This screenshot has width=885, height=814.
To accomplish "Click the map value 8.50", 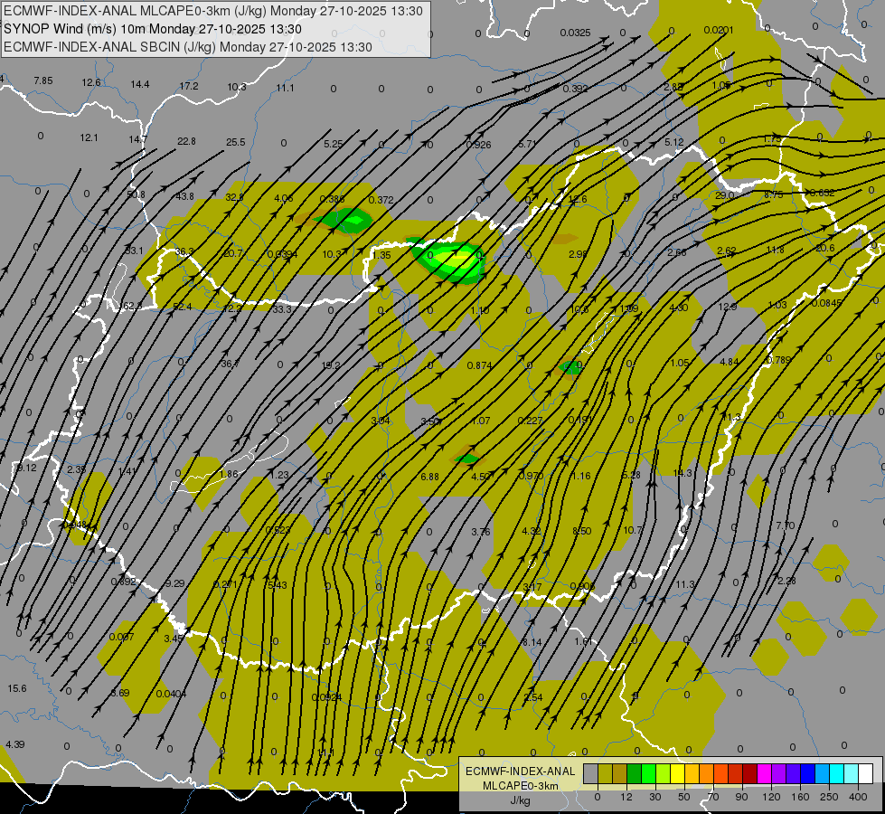I will pos(582,531).
